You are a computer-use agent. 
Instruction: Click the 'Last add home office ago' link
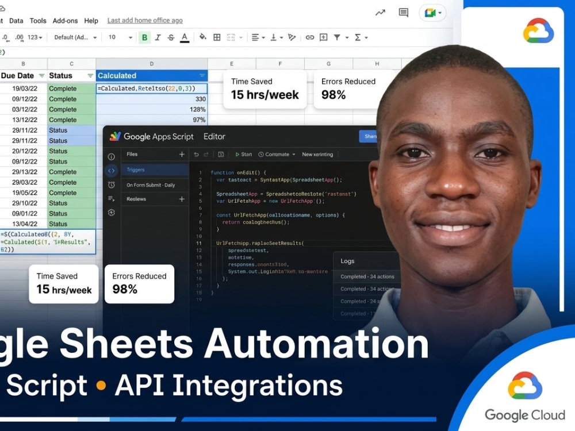tap(145, 21)
